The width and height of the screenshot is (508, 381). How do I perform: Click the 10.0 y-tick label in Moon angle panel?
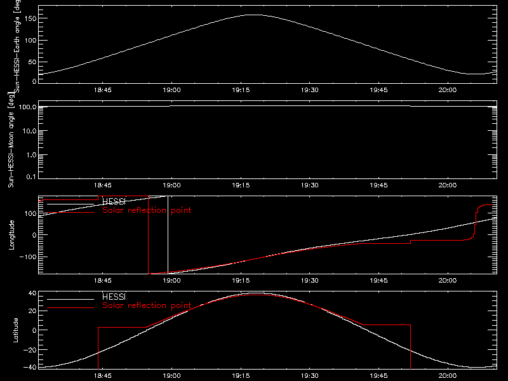29,131
